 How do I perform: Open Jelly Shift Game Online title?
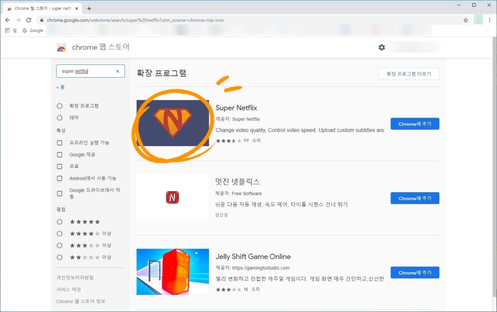pyautogui.click(x=253, y=256)
